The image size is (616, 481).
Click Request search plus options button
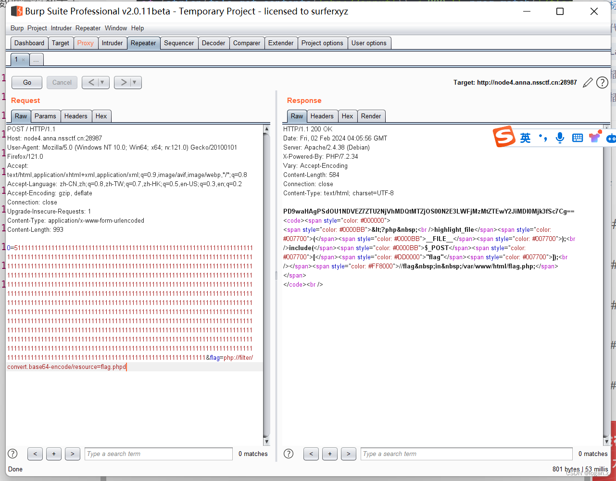pyautogui.click(x=54, y=454)
